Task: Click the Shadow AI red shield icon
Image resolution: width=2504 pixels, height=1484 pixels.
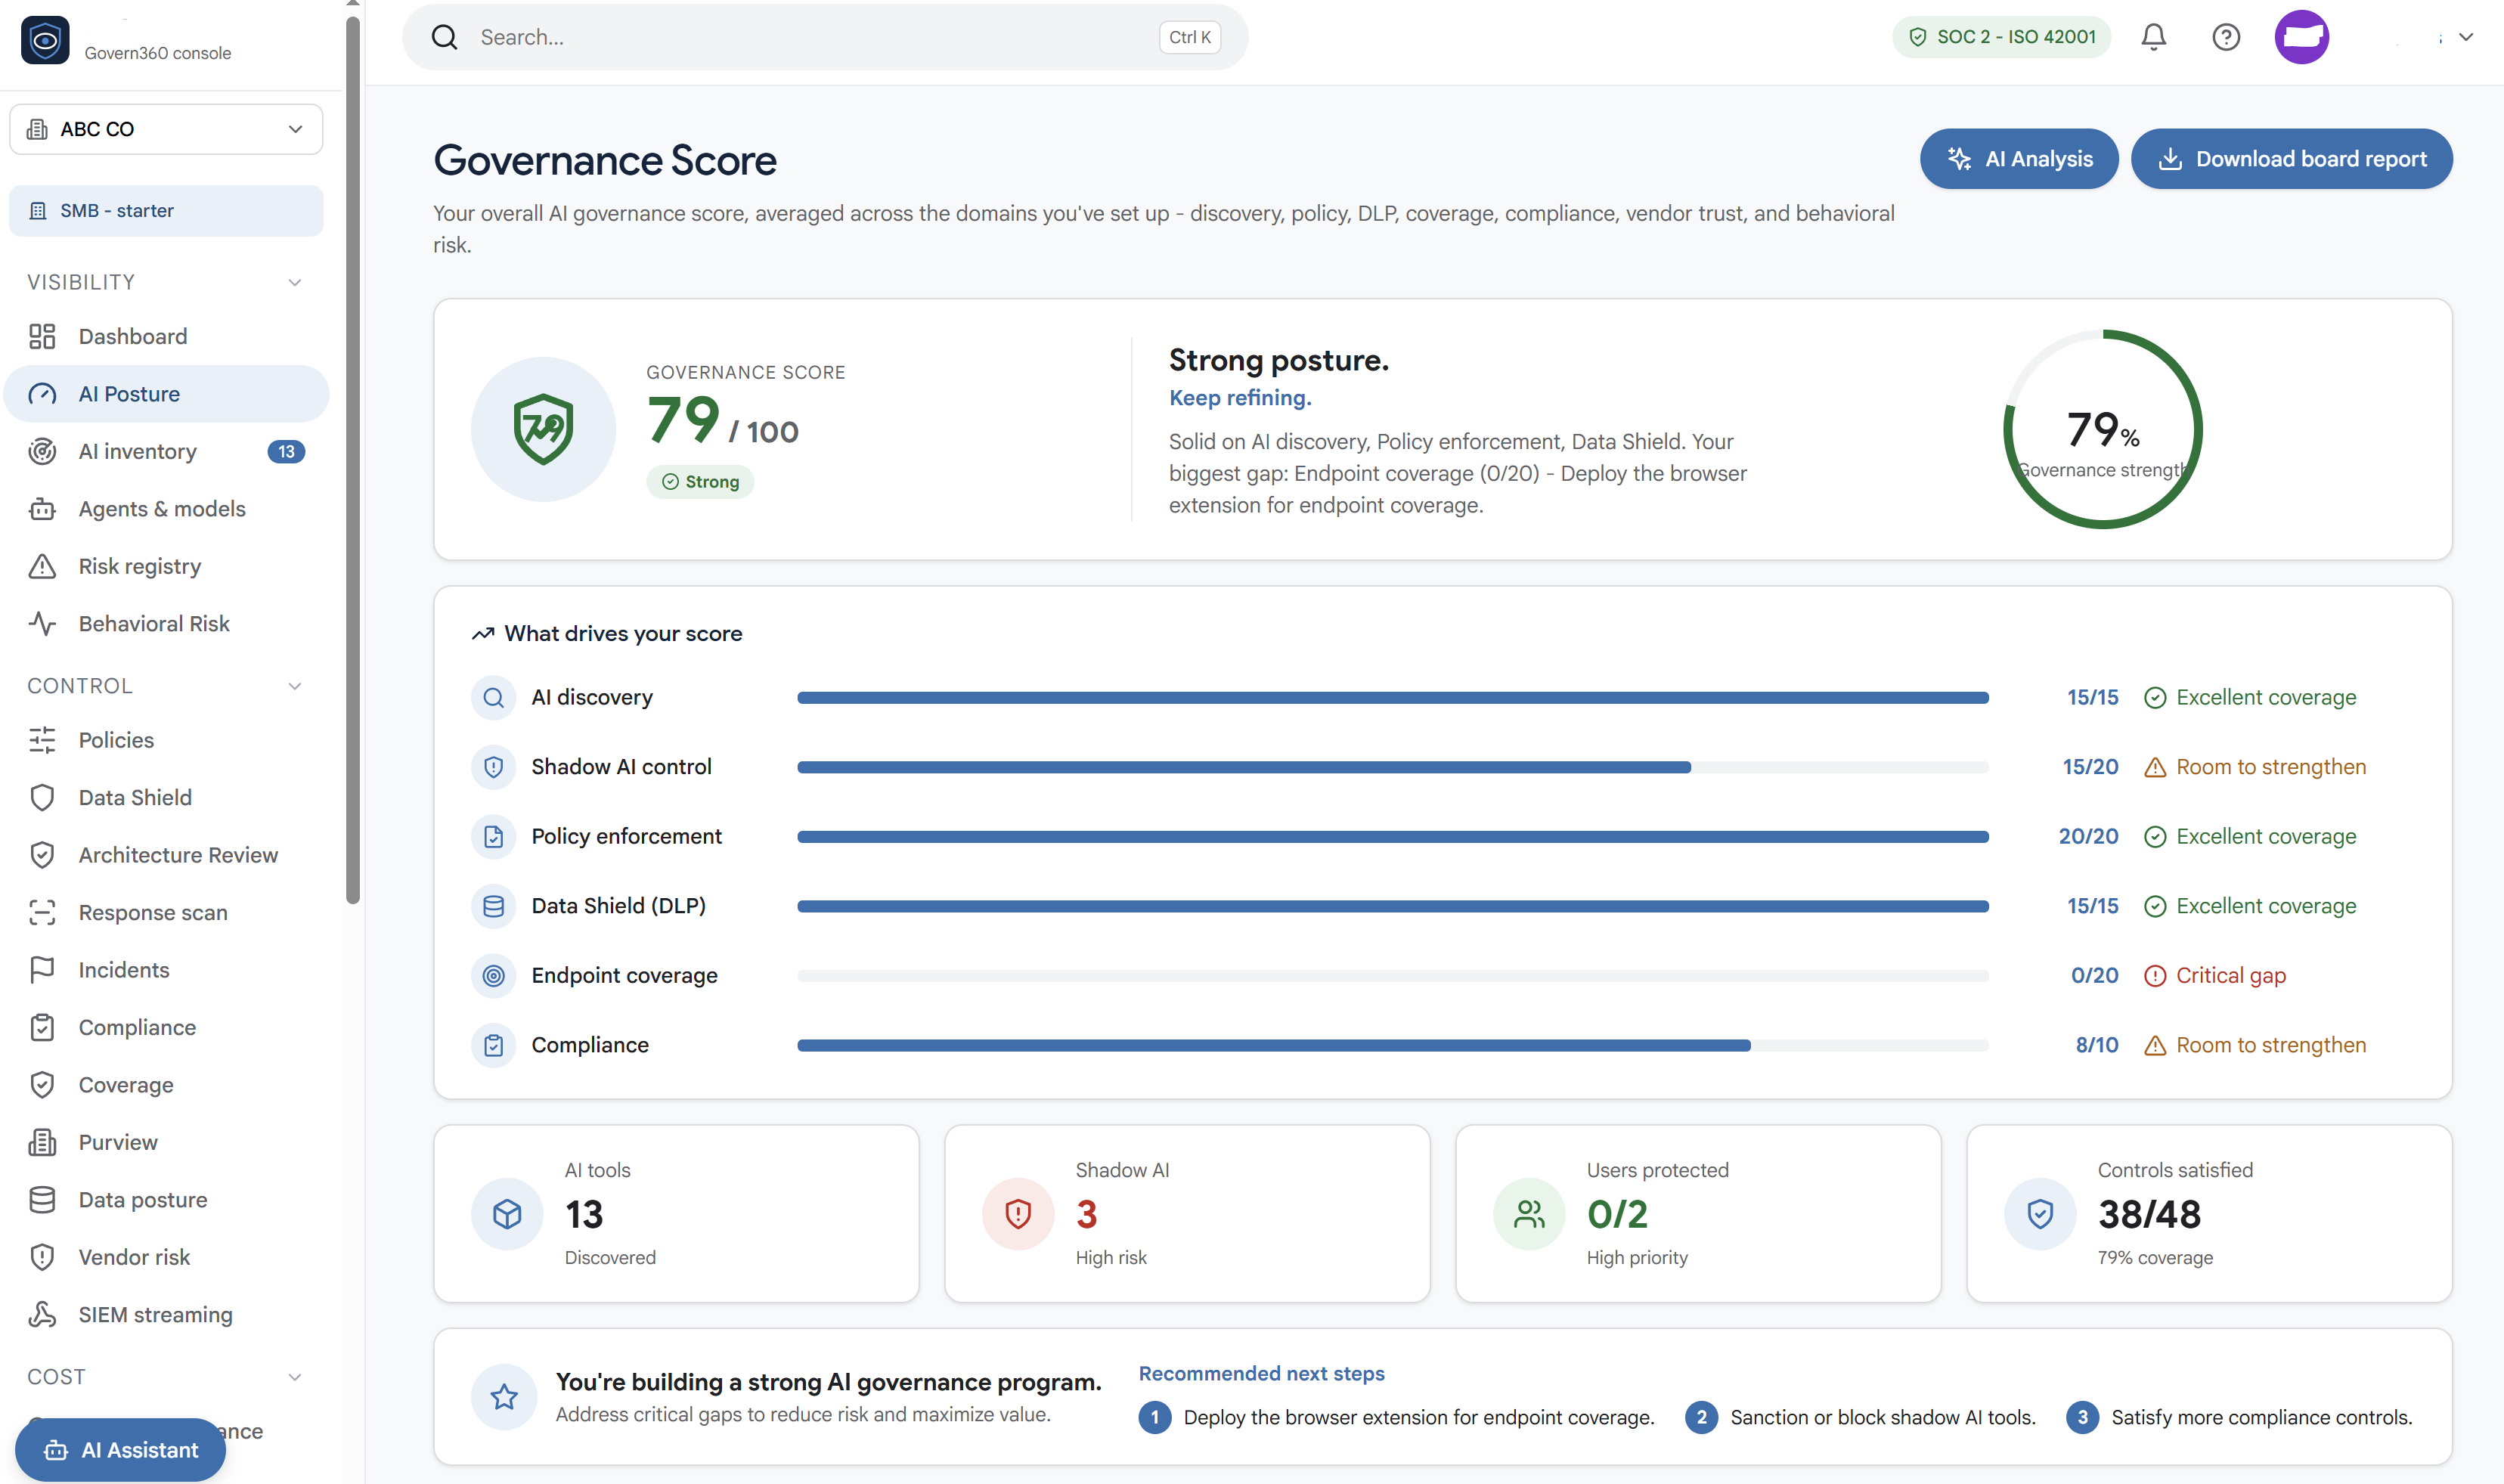Action: 1018,1214
